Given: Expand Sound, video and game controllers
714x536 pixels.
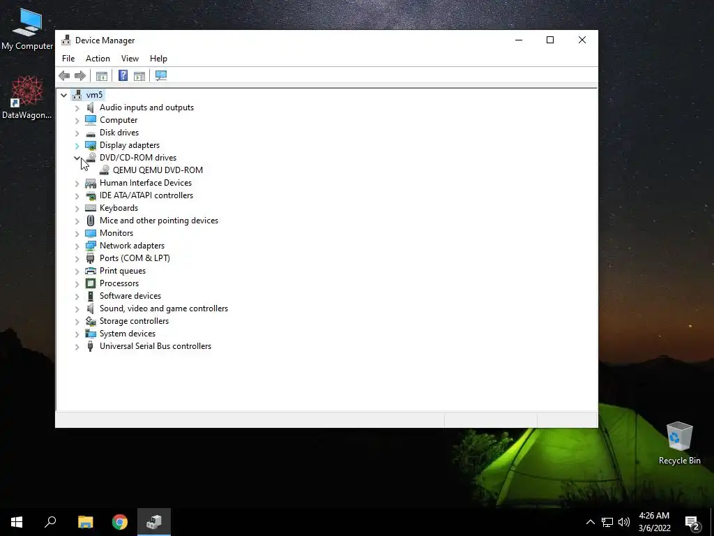Looking at the screenshot, I should [x=77, y=308].
